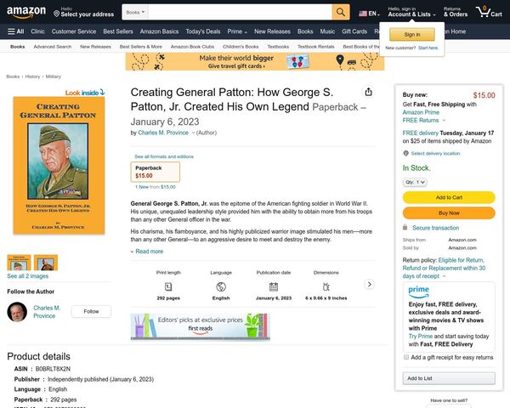
Task: Select the second back cover thumbnail
Action: click(46, 263)
